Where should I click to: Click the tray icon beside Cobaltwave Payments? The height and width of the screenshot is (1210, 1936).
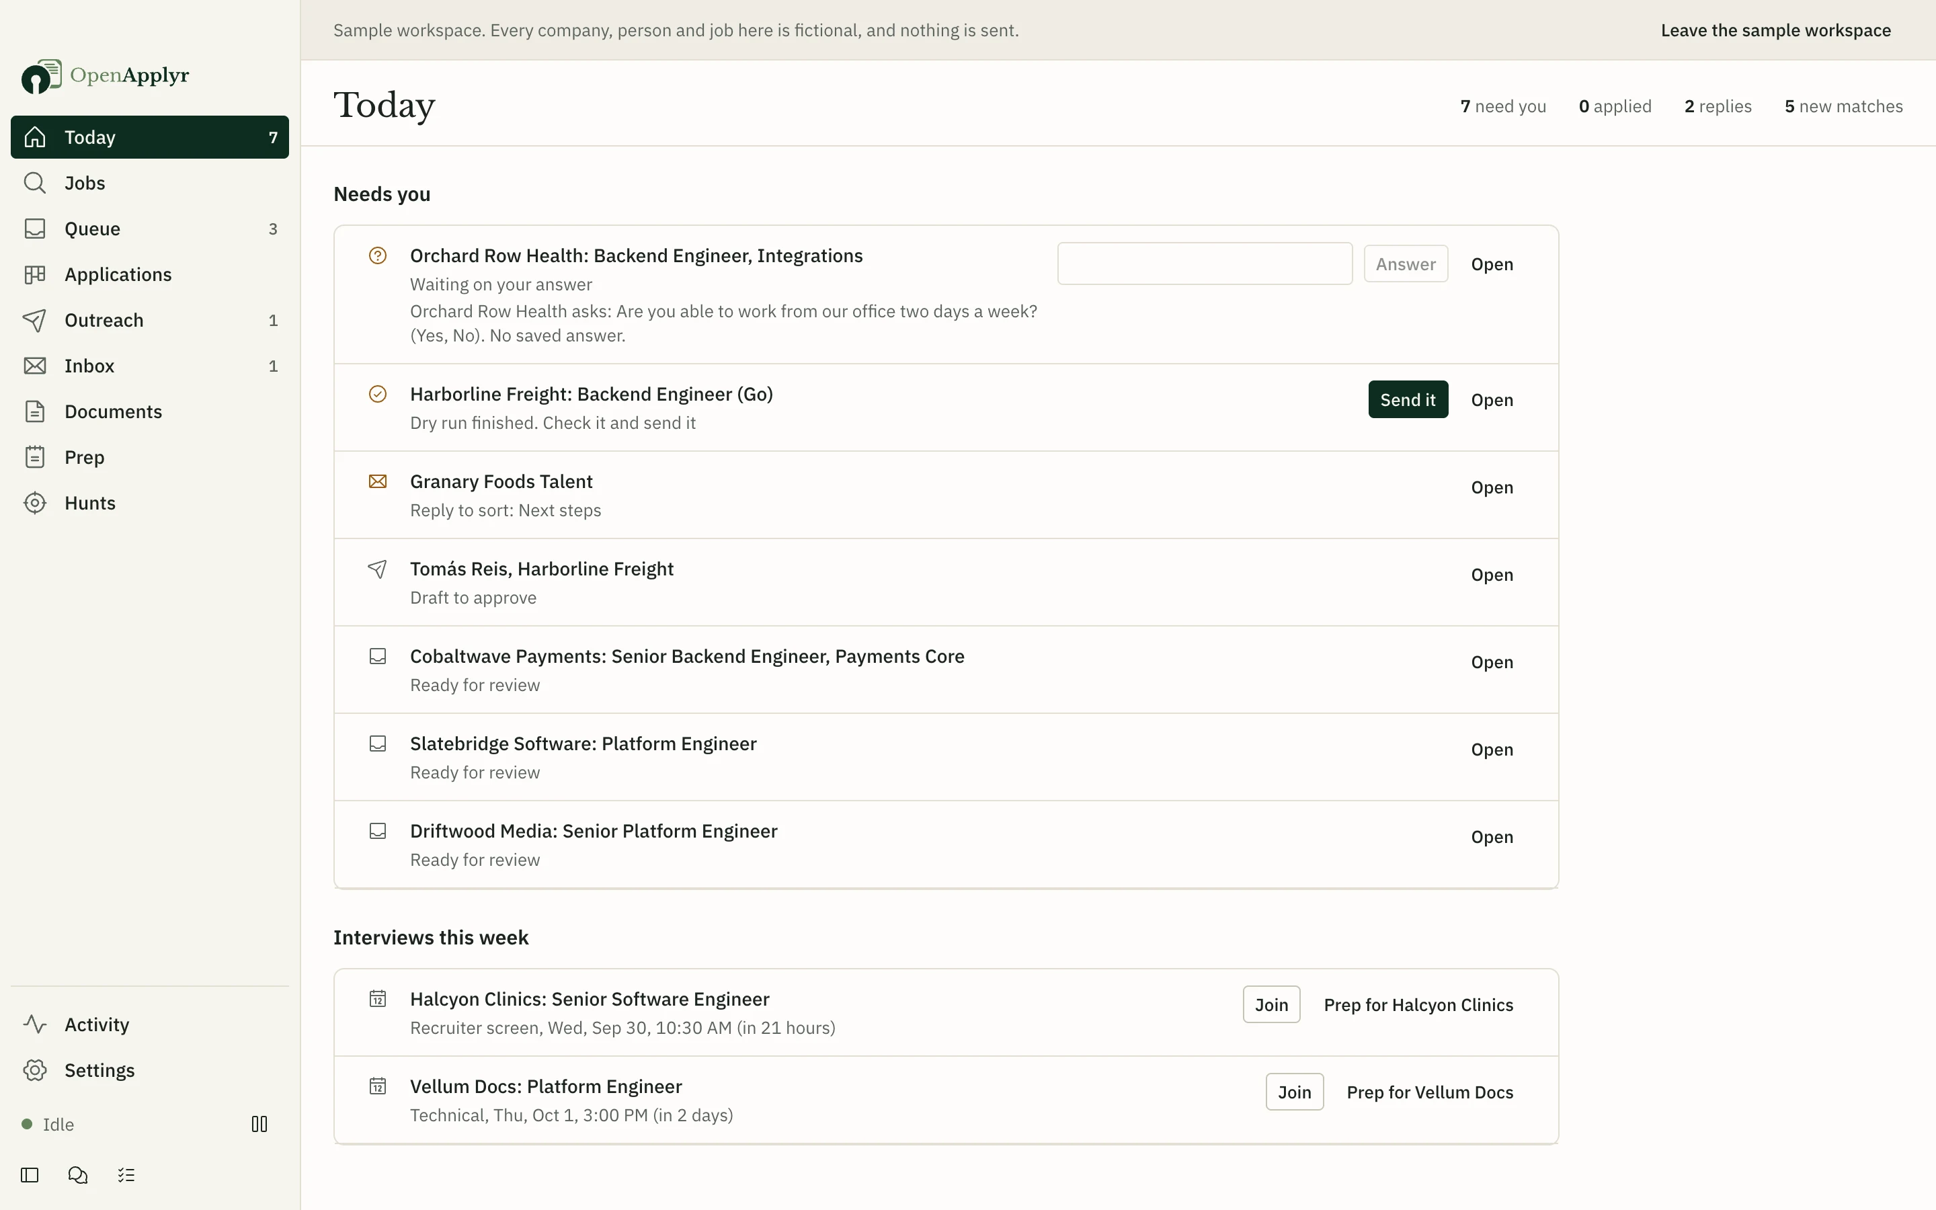click(378, 656)
